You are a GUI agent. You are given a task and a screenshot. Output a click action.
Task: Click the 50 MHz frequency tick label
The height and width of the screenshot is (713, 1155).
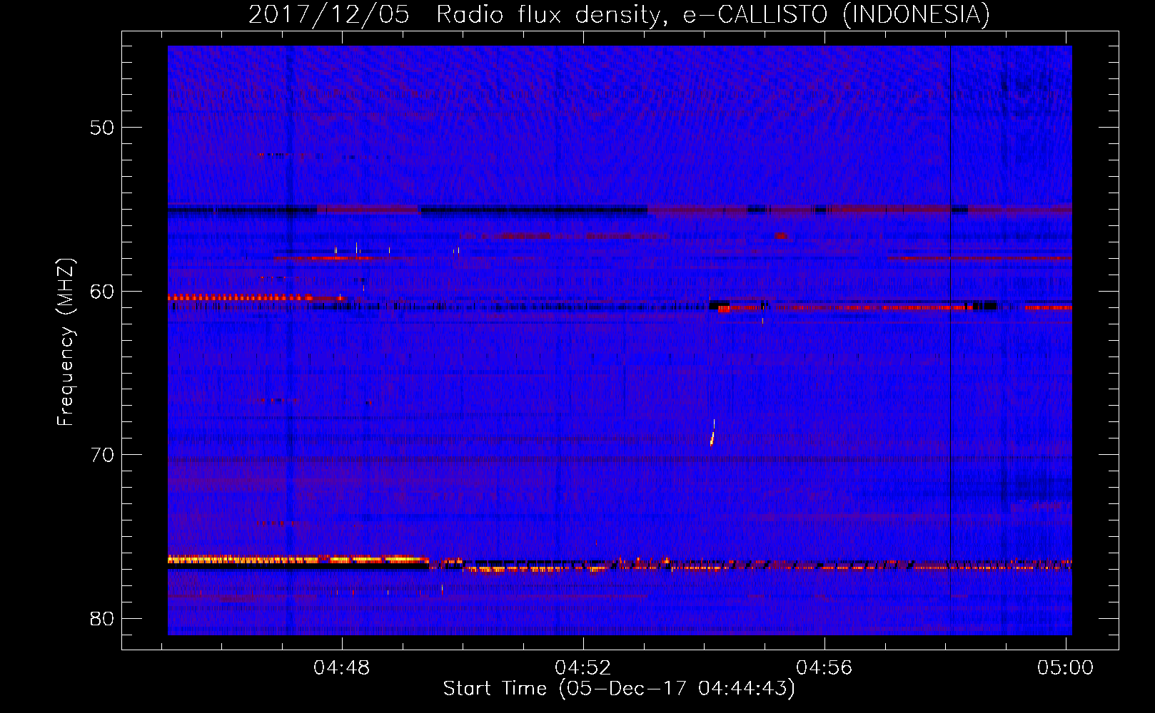(x=103, y=128)
